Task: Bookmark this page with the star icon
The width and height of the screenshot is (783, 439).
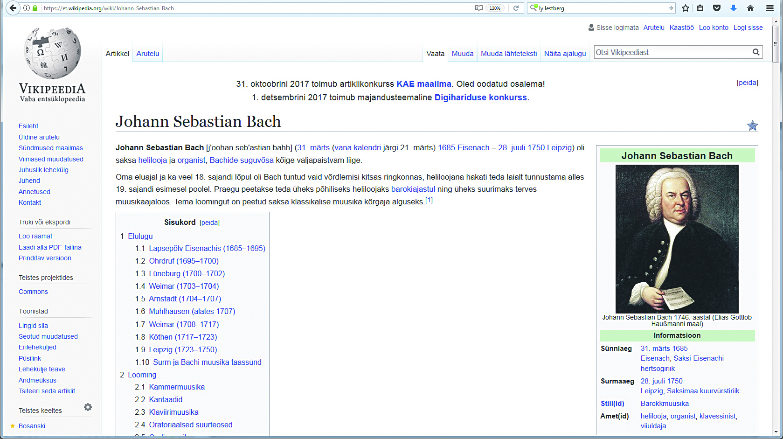Action: pyautogui.click(x=685, y=8)
